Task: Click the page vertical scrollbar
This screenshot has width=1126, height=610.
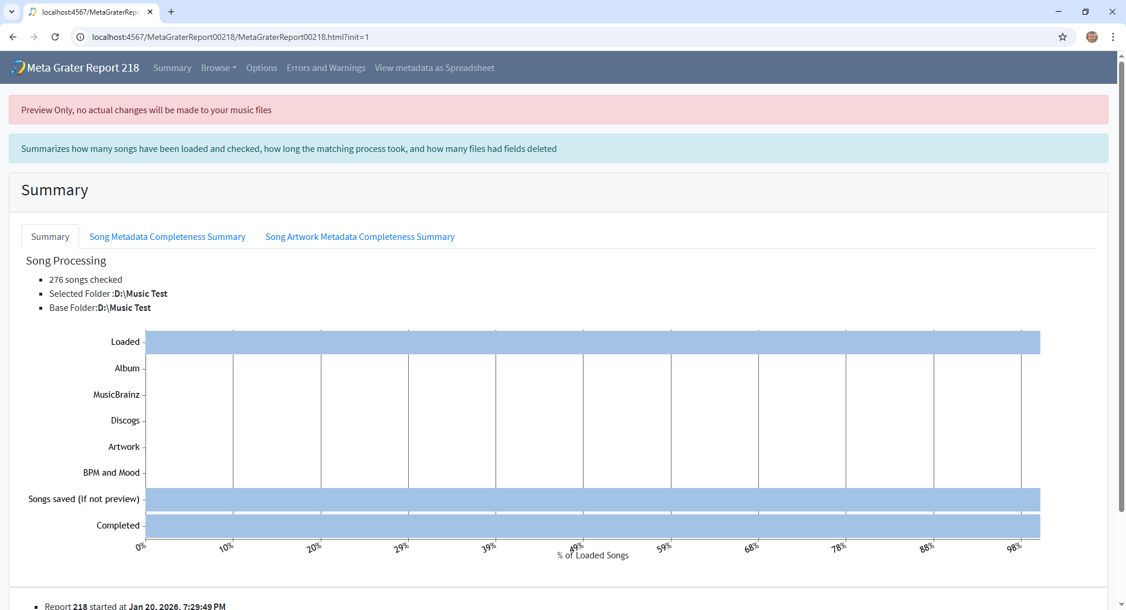Action: 1121,293
